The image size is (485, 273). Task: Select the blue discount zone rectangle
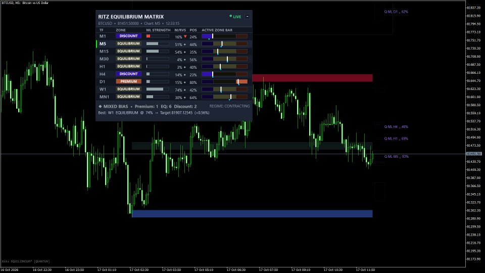pyautogui.click(x=252, y=213)
